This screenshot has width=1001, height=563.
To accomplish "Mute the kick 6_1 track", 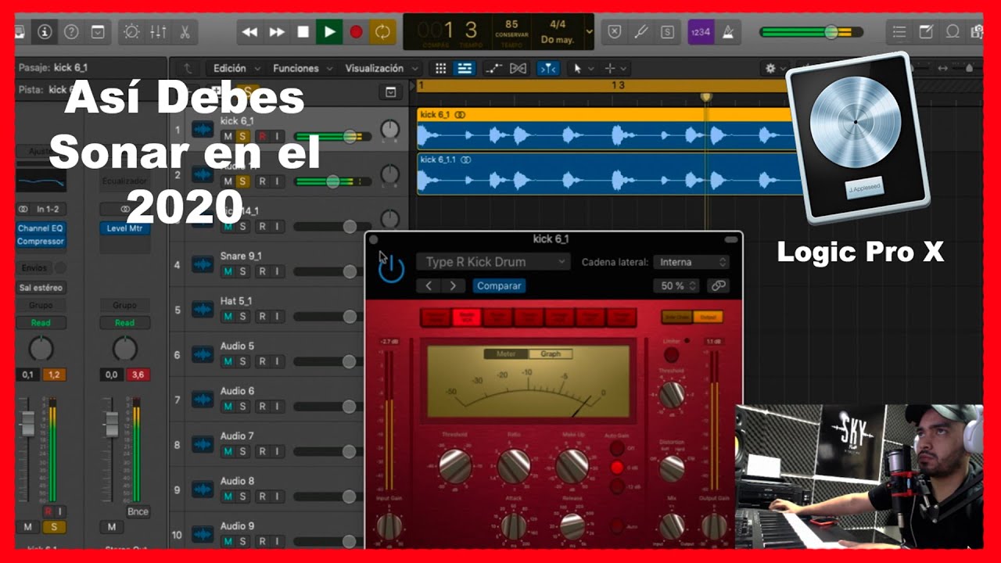I will (228, 136).
